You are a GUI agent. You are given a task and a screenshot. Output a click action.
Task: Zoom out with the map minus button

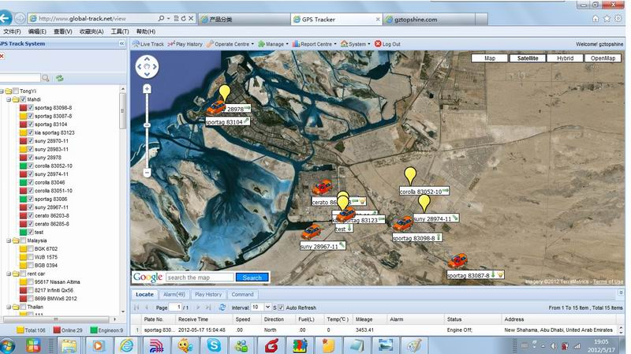point(147,173)
